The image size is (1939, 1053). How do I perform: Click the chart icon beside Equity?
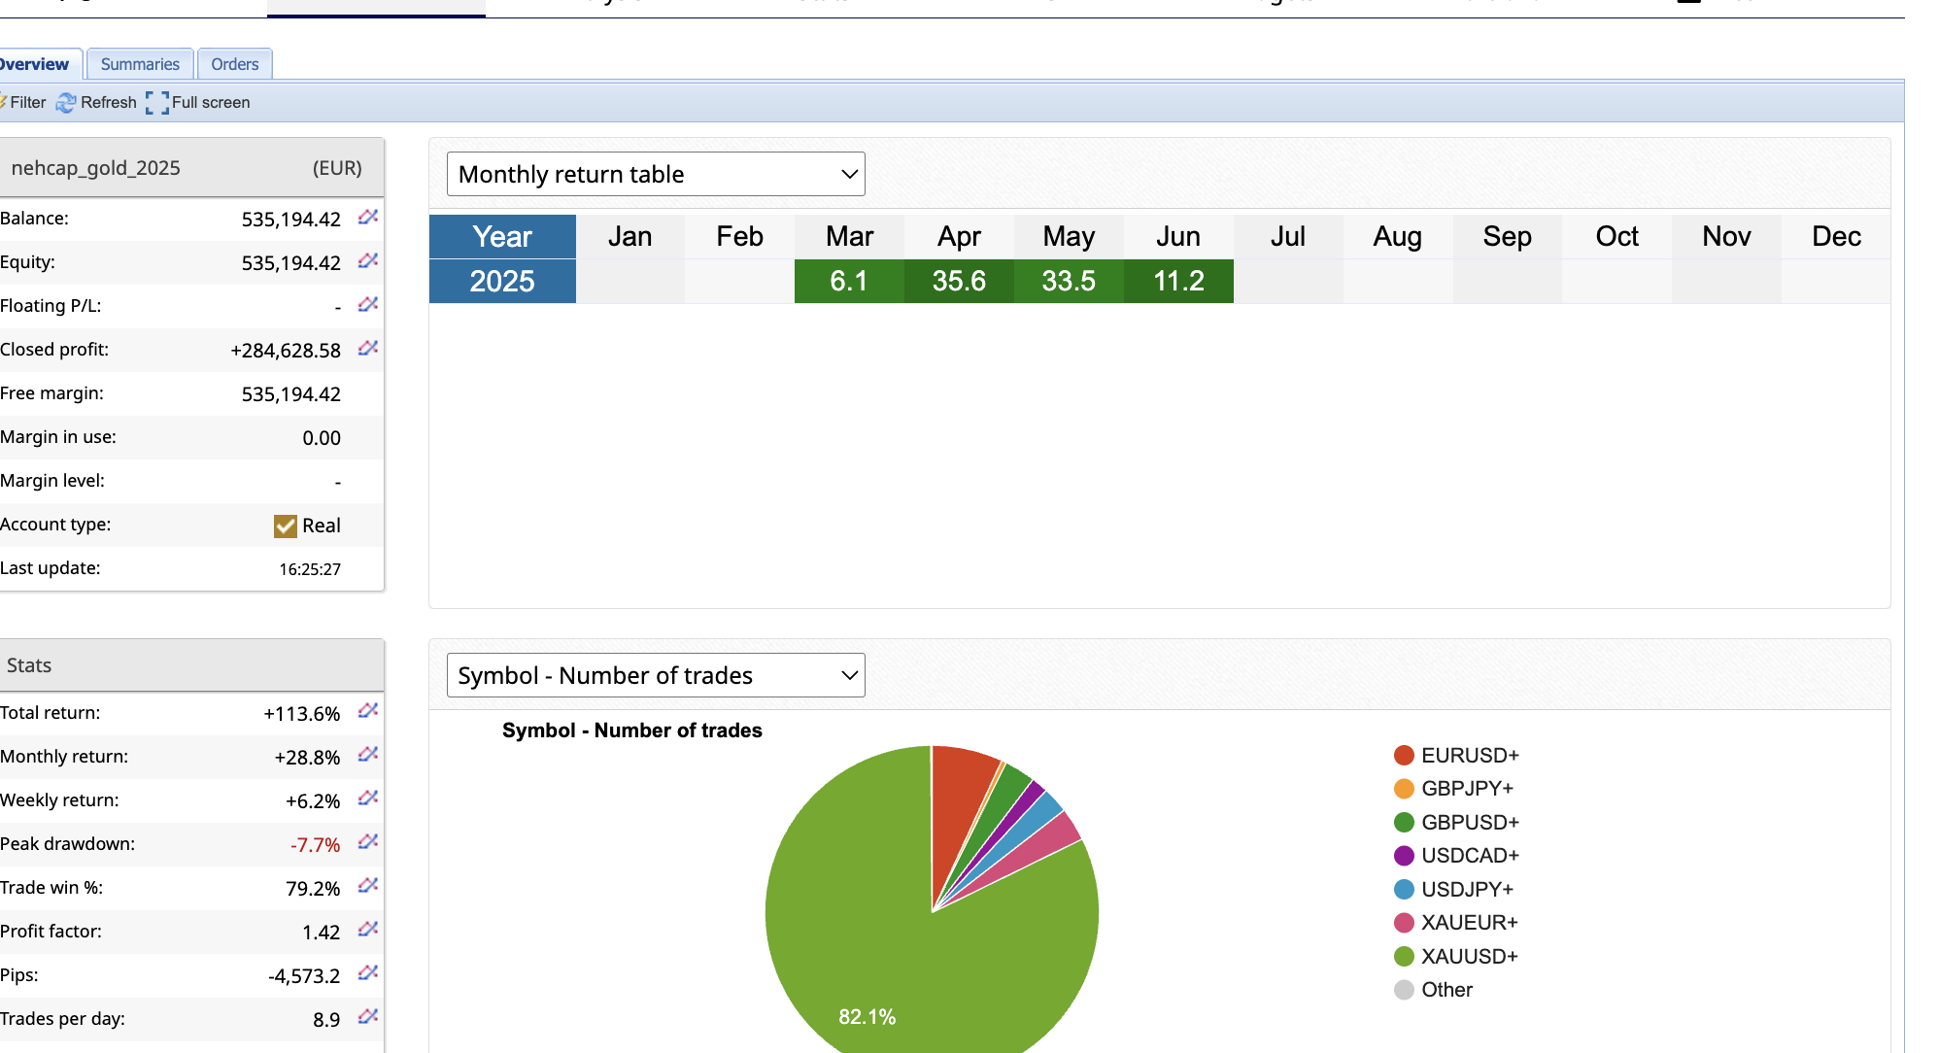[x=367, y=260]
